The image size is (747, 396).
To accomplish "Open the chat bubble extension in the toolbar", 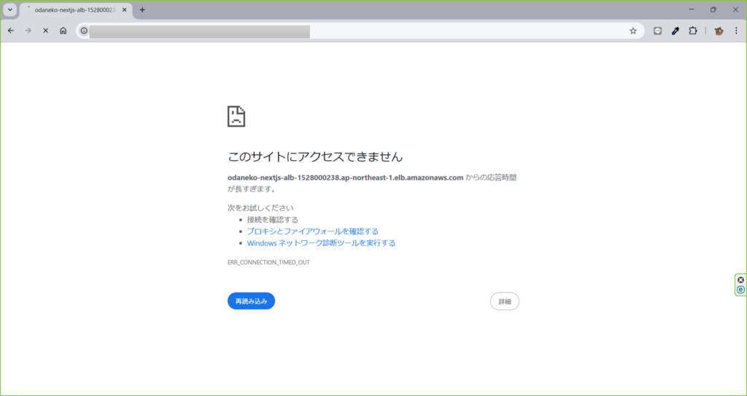I will (657, 31).
